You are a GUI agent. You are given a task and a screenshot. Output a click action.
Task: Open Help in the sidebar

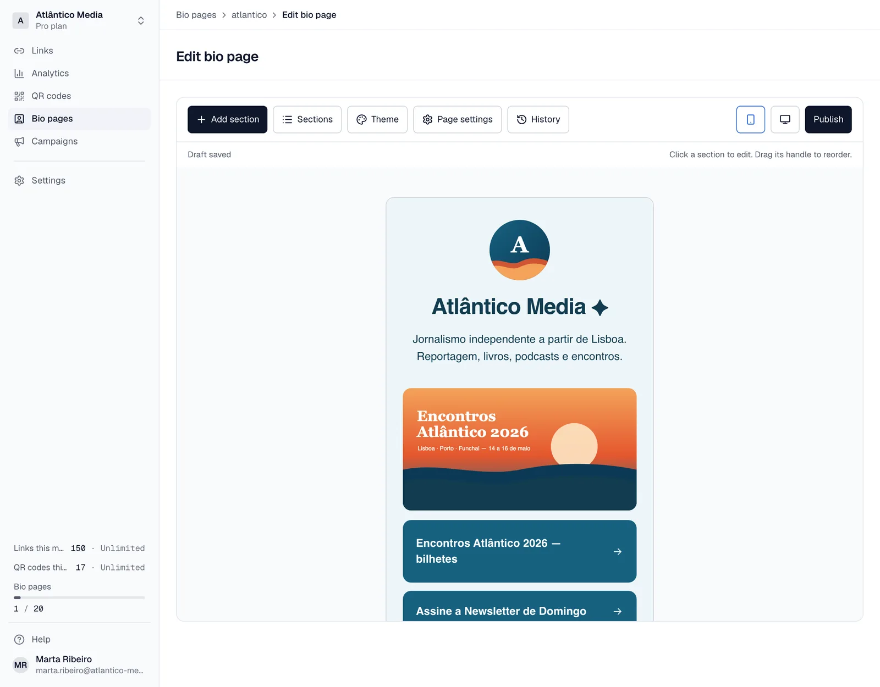click(80, 639)
